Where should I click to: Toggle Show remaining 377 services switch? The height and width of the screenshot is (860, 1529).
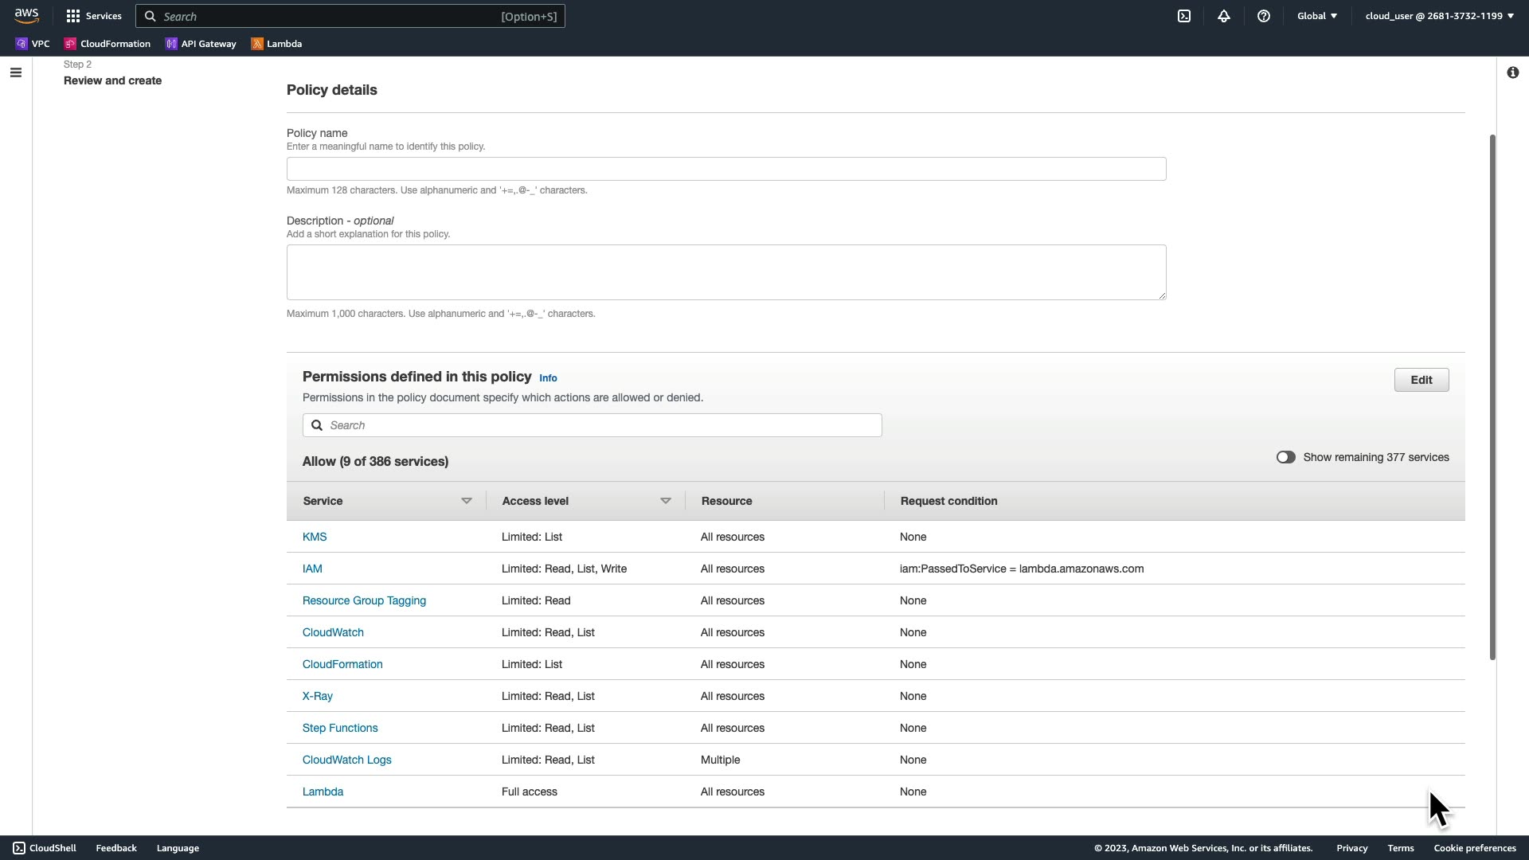tap(1285, 457)
